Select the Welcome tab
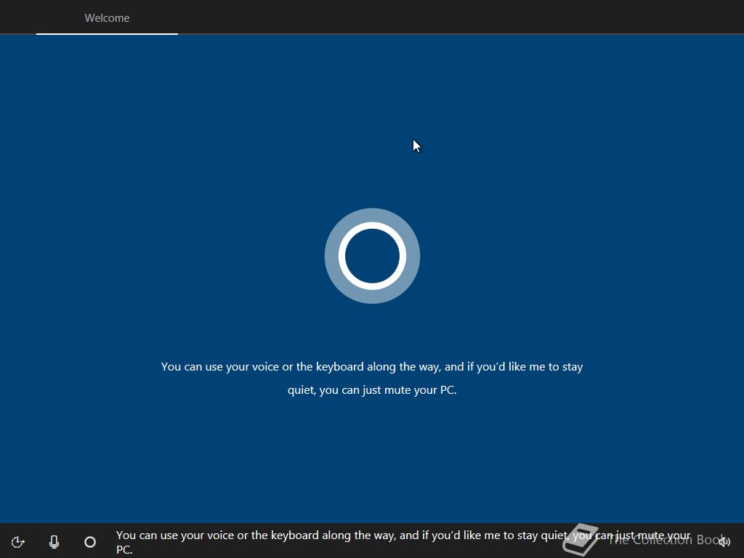 (108, 18)
